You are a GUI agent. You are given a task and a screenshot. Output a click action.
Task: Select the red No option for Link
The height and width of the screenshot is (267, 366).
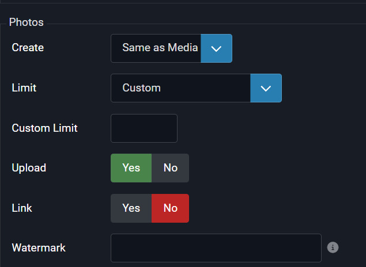[170, 208]
